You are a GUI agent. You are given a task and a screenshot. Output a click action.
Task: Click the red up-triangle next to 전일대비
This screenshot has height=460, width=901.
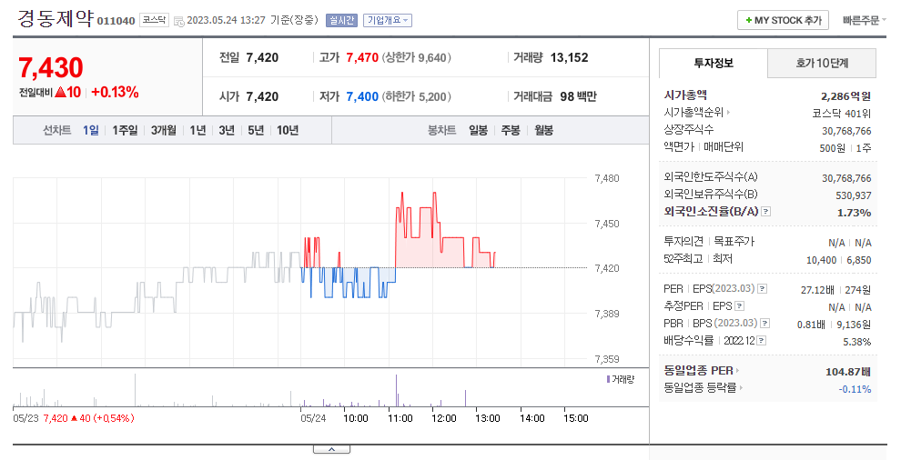tap(60, 93)
